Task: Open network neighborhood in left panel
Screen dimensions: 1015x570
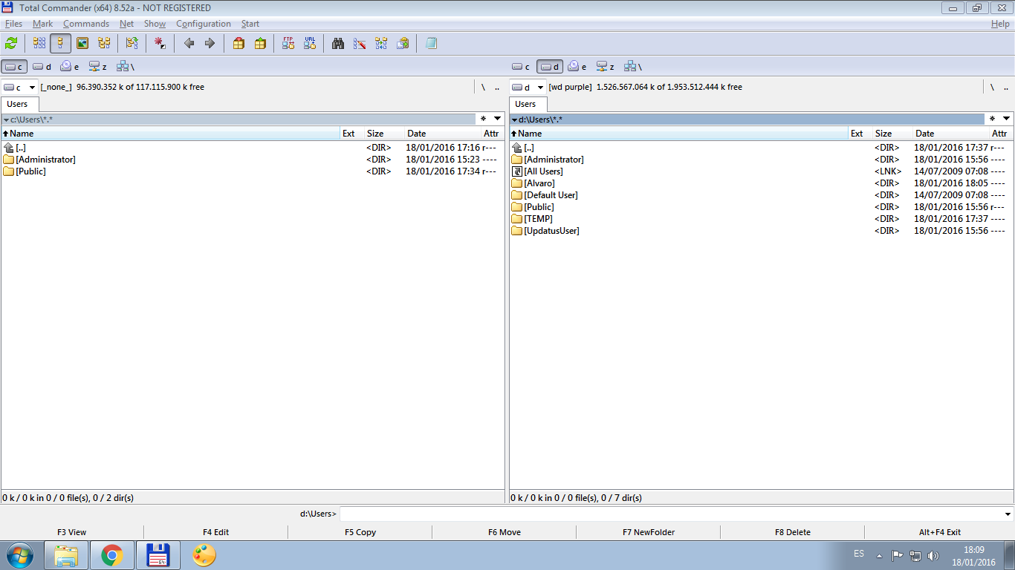Action: pyautogui.click(x=125, y=67)
